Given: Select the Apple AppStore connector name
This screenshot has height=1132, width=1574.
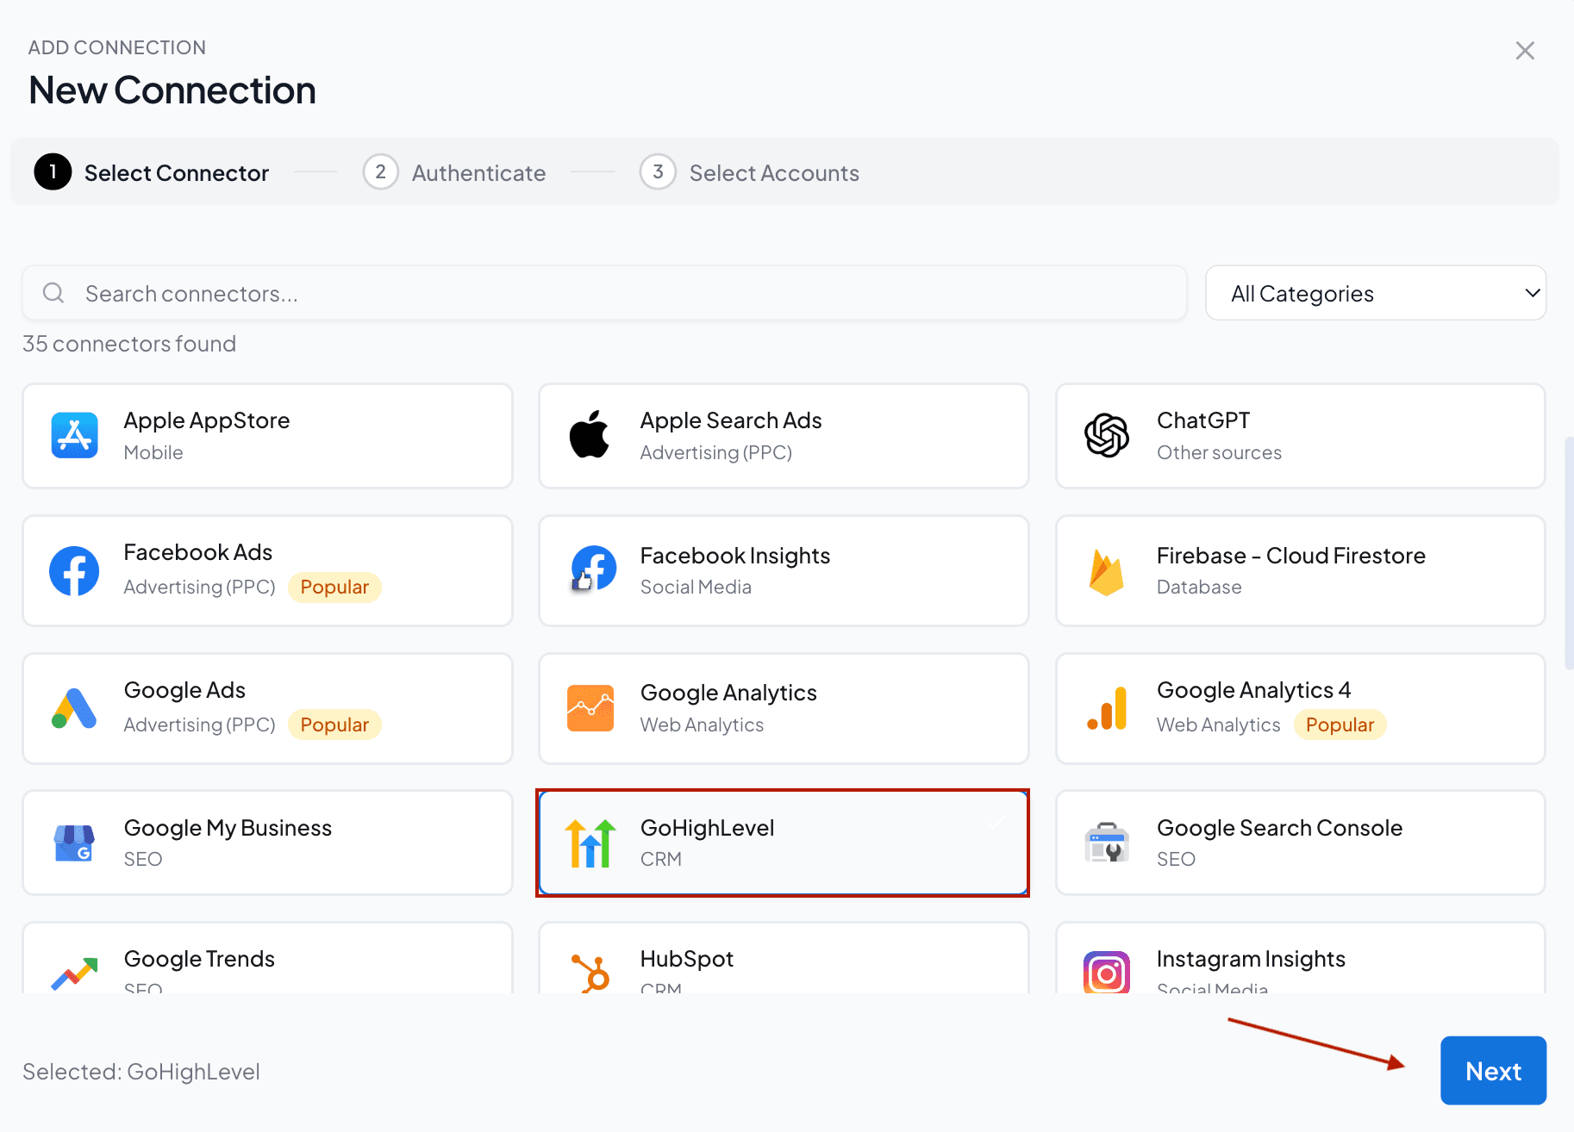Looking at the screenshot, I should point(207,420).
